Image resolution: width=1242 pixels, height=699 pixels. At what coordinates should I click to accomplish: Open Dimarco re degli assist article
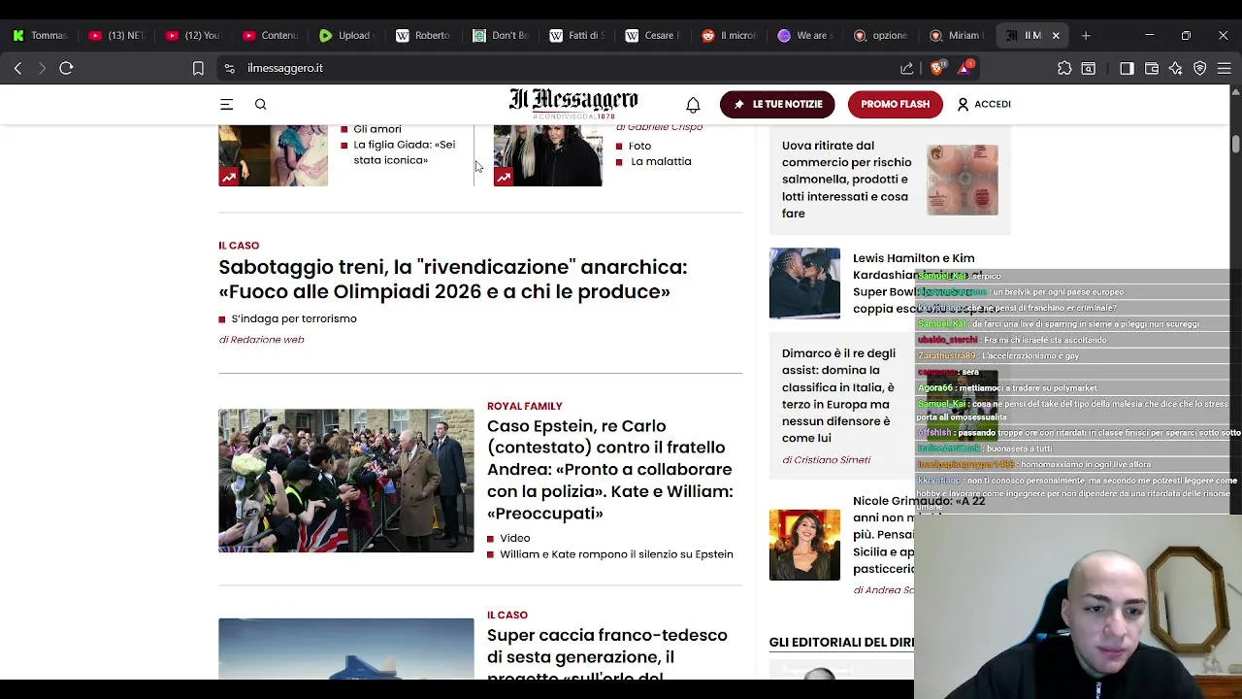838,395
